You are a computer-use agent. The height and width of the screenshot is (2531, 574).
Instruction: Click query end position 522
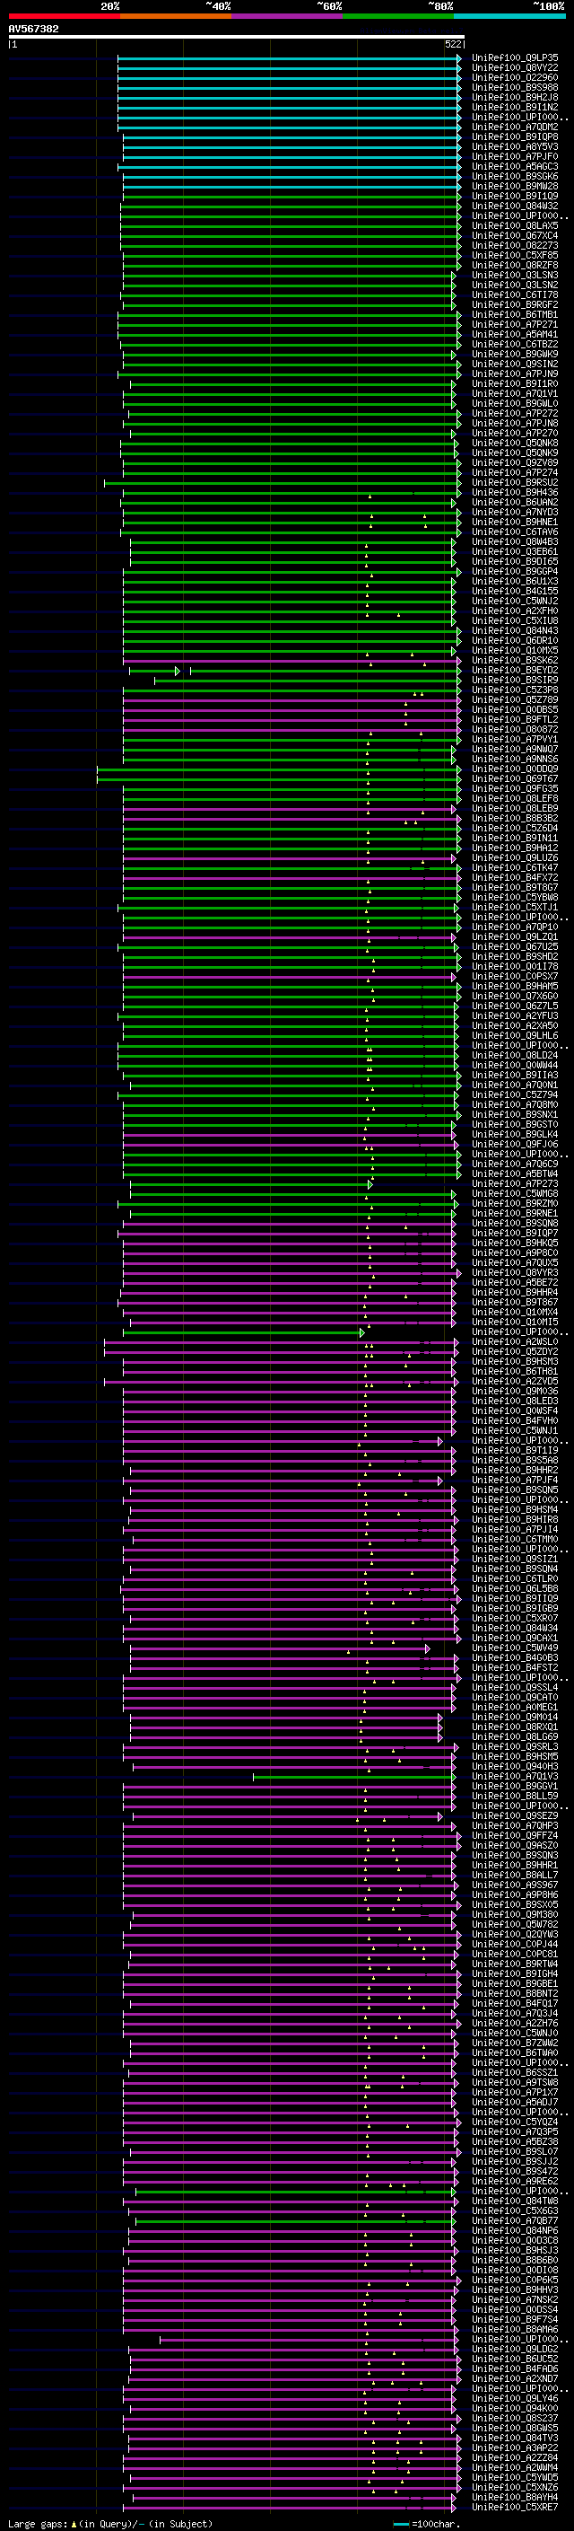coord(453,44)
